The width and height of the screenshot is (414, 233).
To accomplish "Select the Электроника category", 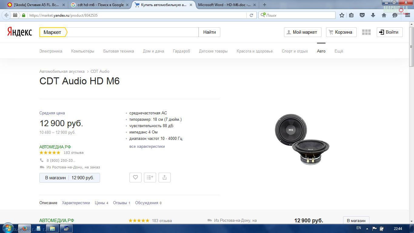I will 51,51.
